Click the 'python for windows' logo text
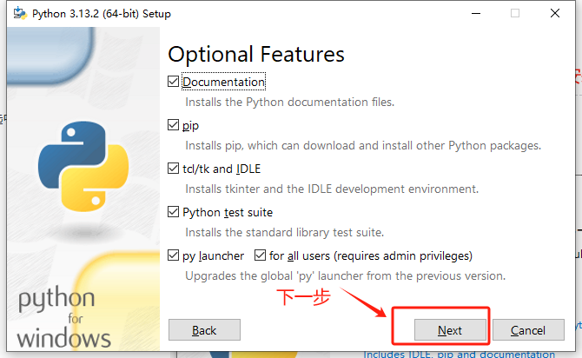This screenshot has width=582, height=358. 64,317
